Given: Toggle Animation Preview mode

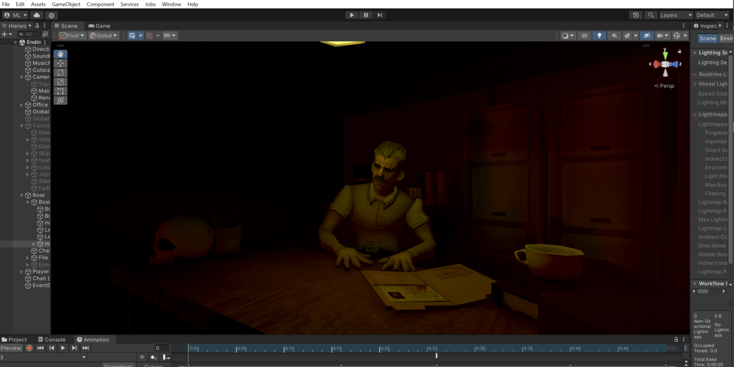Looking at the screenshot, I should pos(11,348).
